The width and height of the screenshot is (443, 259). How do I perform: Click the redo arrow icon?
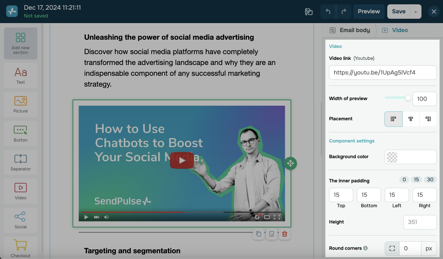pos(343,12)
